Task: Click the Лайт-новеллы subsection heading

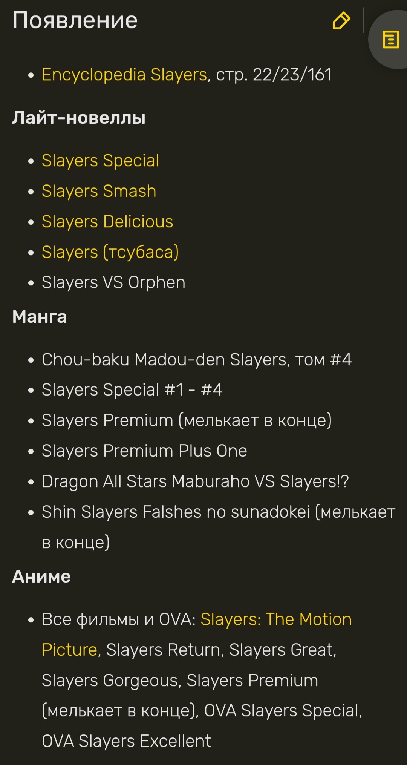Action: (x=79, y=118)
